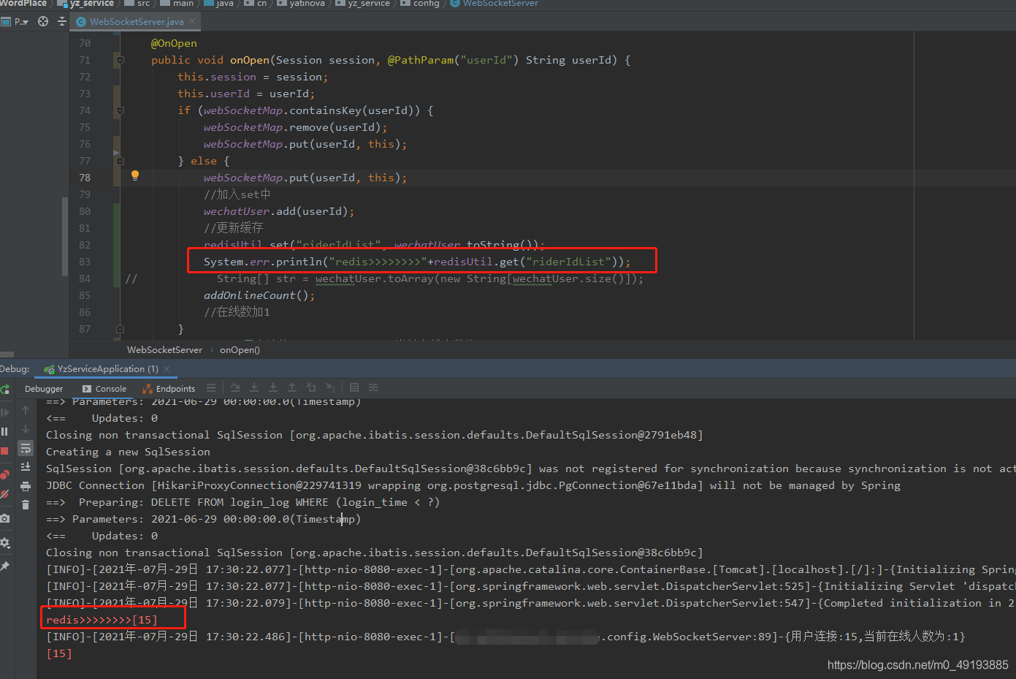
Task: Click WebSocketServer in editor bottom breadcrumb
Action: (164, 350)
